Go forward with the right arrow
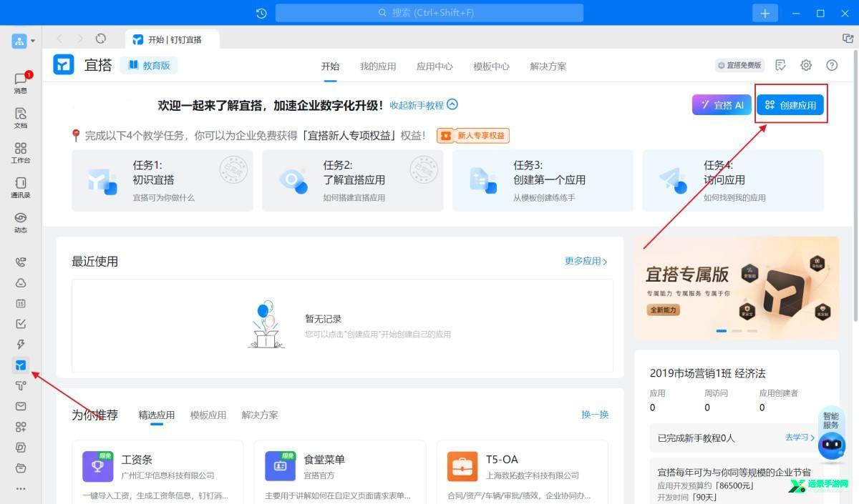 80,39
